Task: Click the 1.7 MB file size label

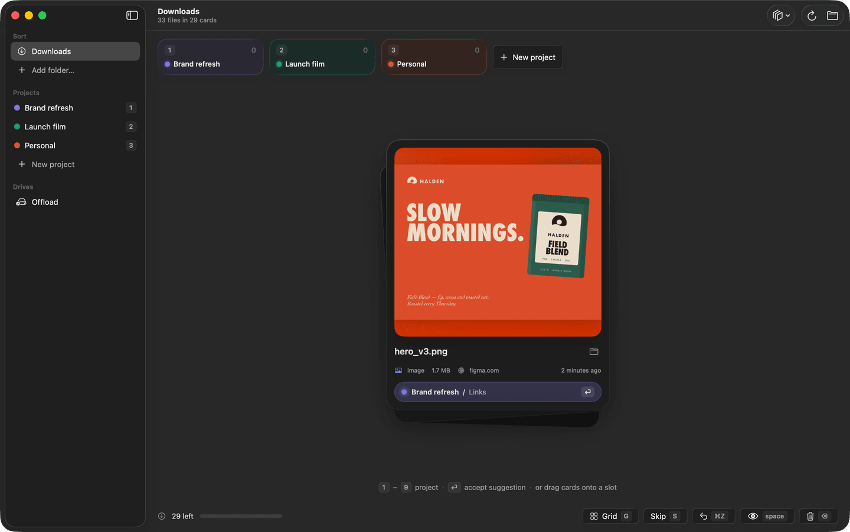Action: click(441, 371)
